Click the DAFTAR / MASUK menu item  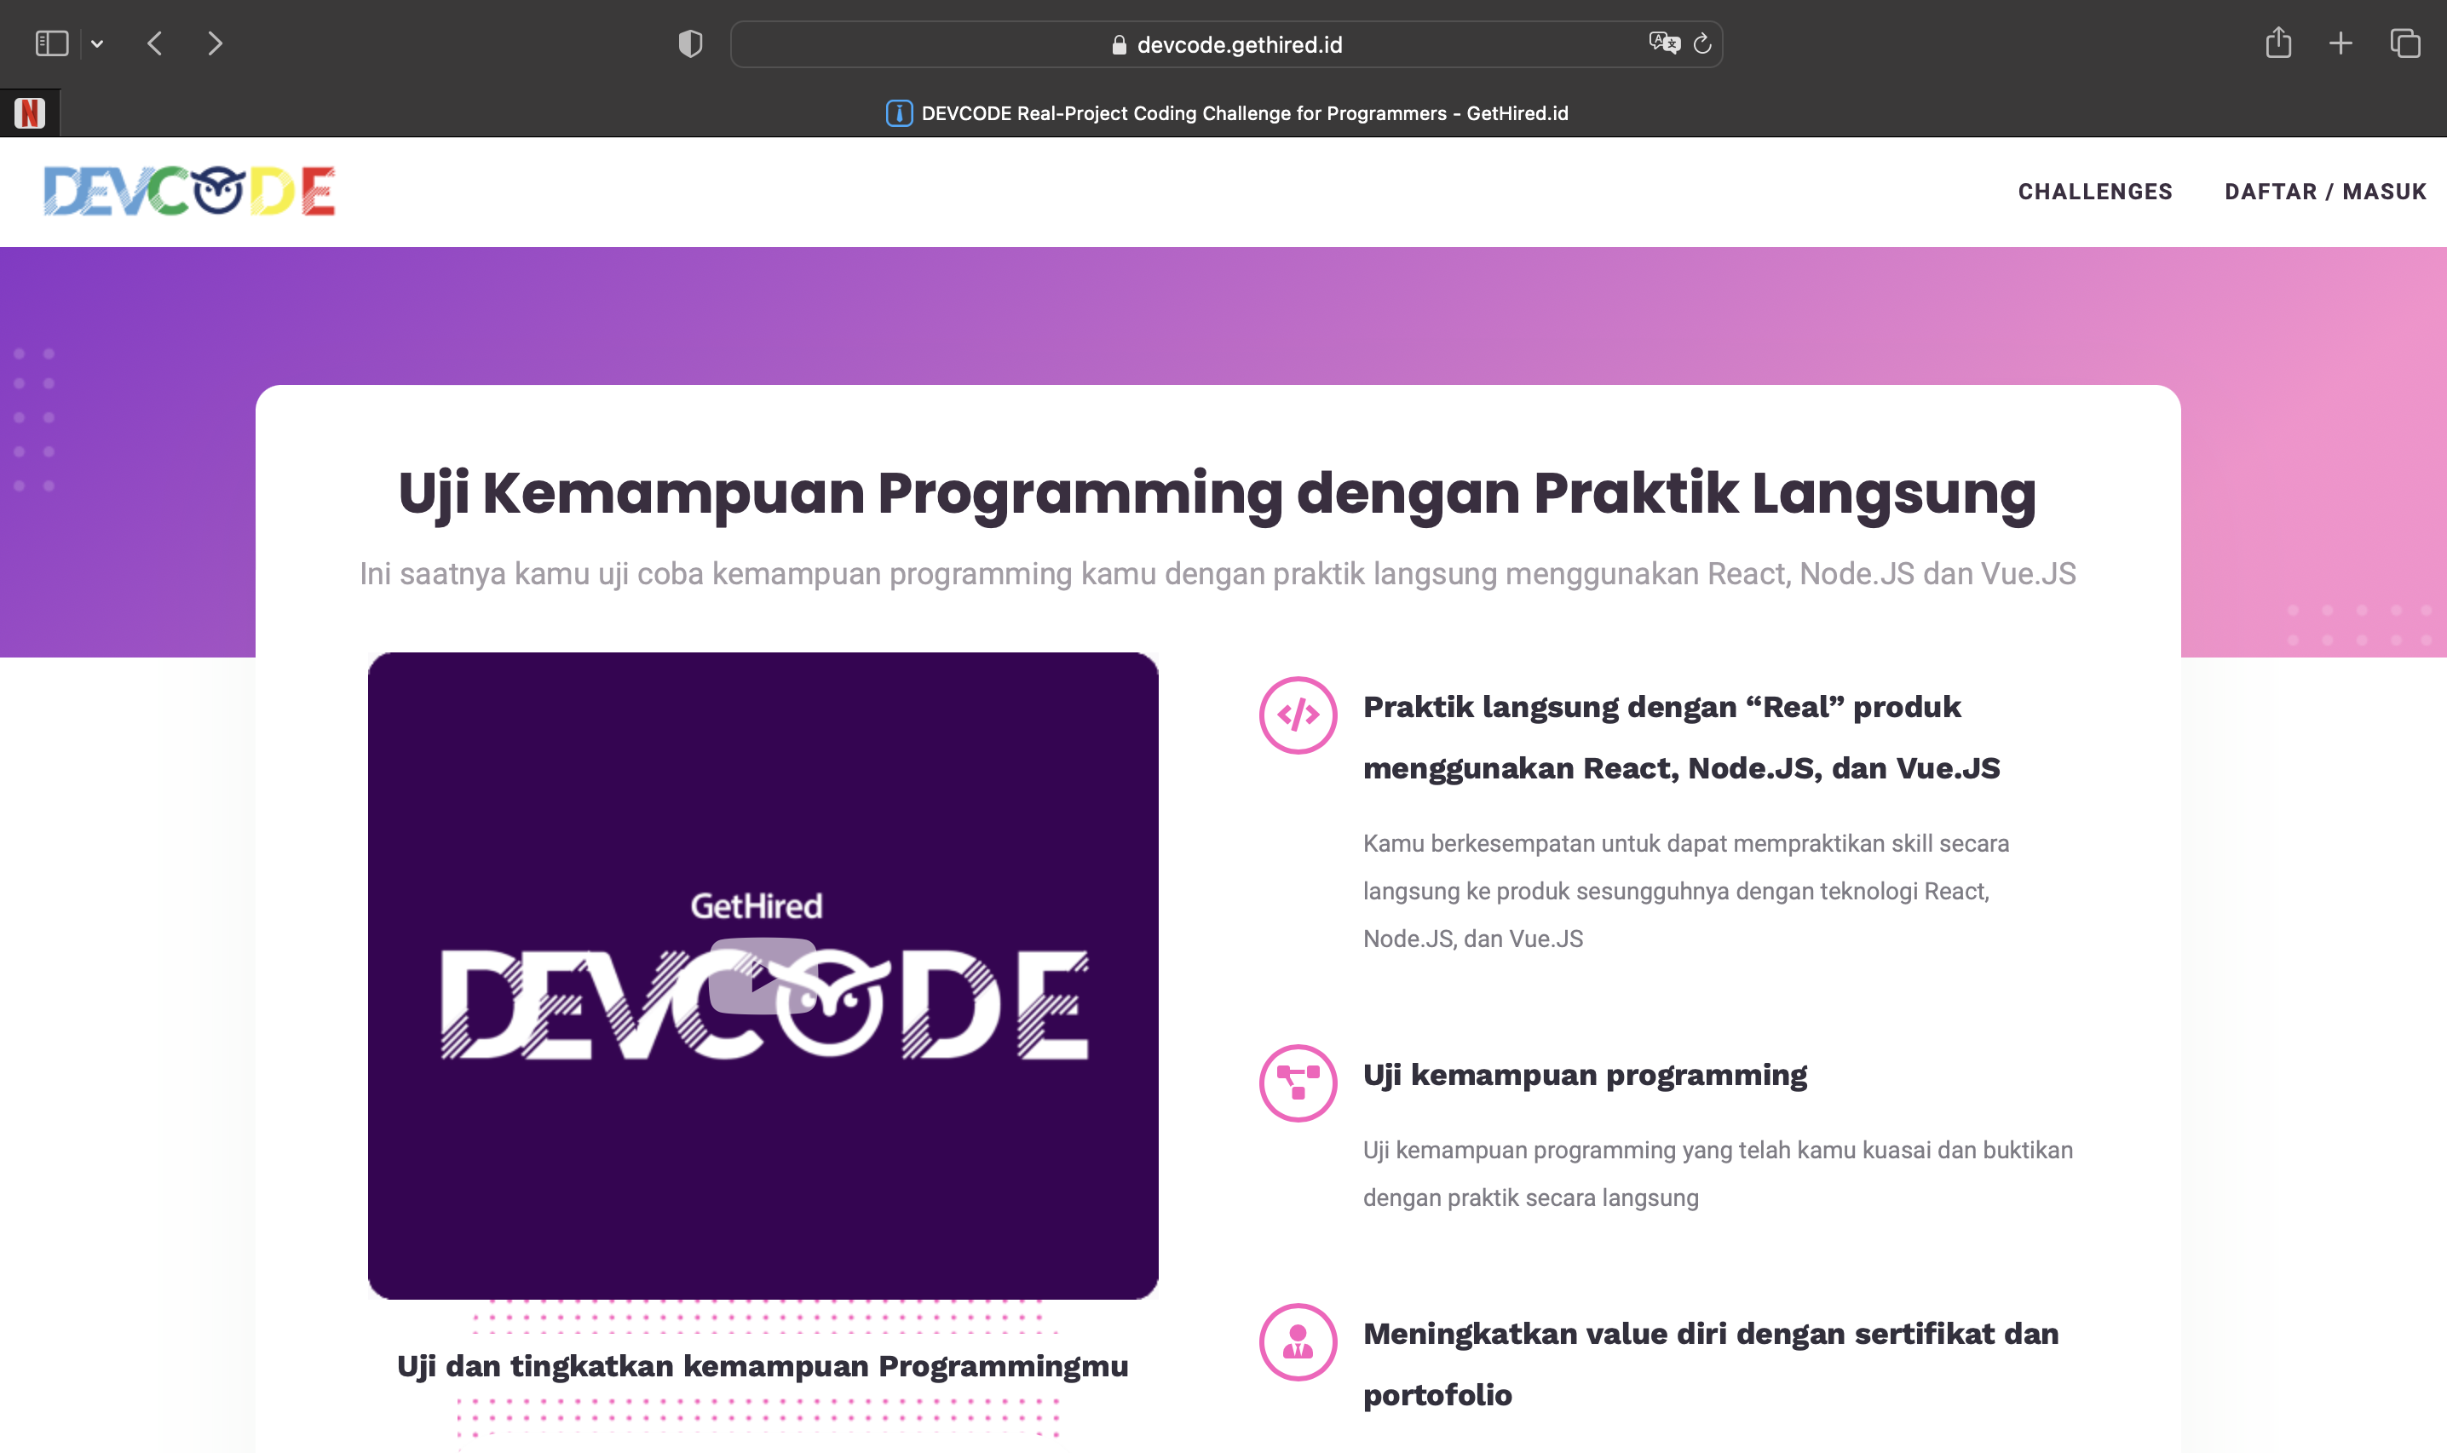point(2326,190)
